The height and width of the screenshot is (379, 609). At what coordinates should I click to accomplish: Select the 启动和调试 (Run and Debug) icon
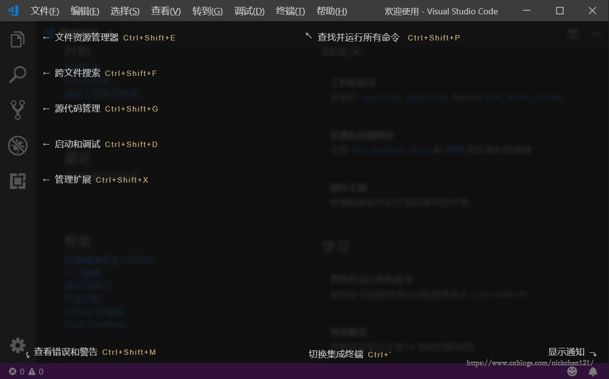click(18, 145)
